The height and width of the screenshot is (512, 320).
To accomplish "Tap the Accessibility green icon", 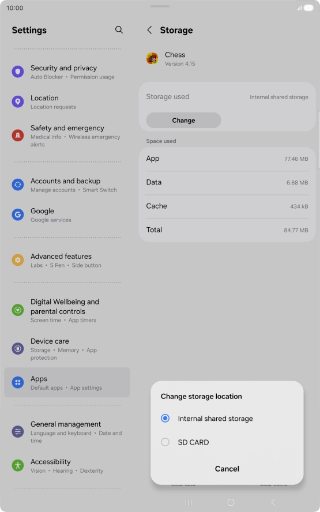I will (x=18, y=465).
